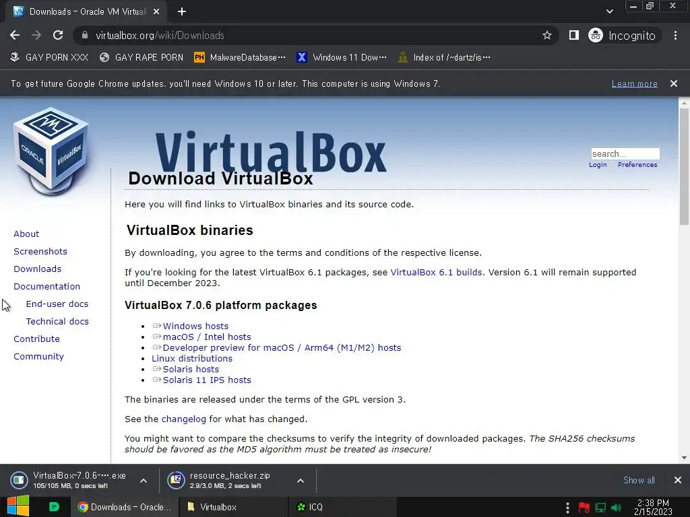Open the Linux distributions link
The height and width of the screenshot is (517, 690).
point(192,358)
